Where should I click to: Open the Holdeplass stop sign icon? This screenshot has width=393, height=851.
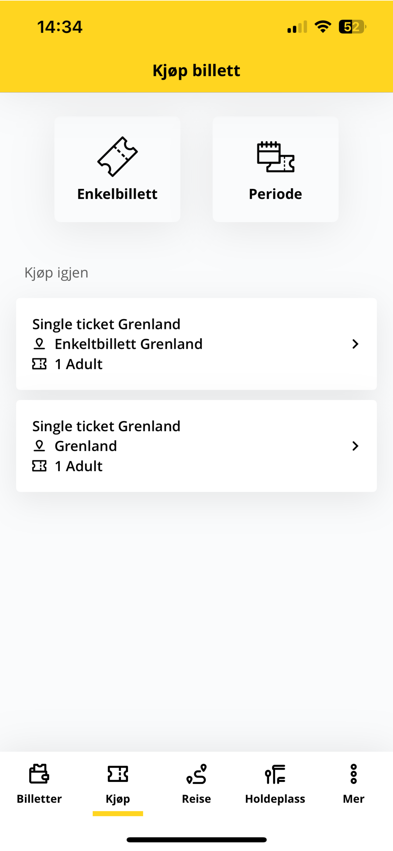click(x=275, y=774)
